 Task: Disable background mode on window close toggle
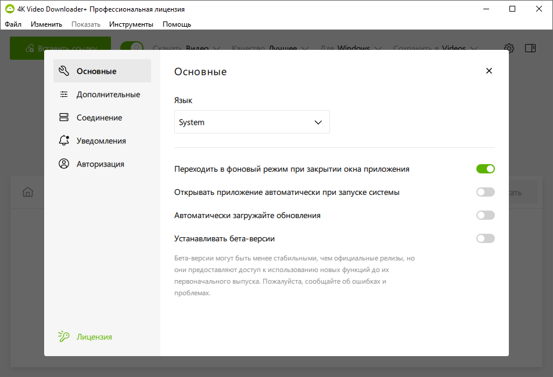coord(485,169)
